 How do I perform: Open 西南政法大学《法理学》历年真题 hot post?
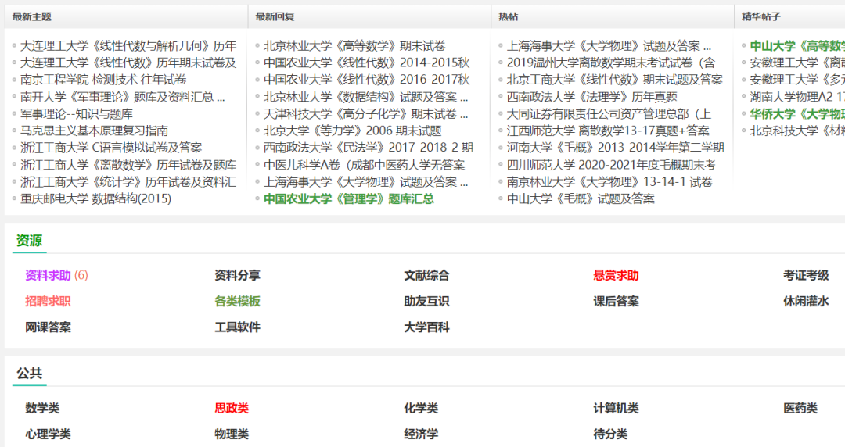pos(592,97)
